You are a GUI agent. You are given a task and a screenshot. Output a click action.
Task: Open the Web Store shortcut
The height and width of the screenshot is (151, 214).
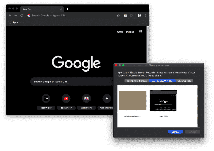click(x=86, y=98)
